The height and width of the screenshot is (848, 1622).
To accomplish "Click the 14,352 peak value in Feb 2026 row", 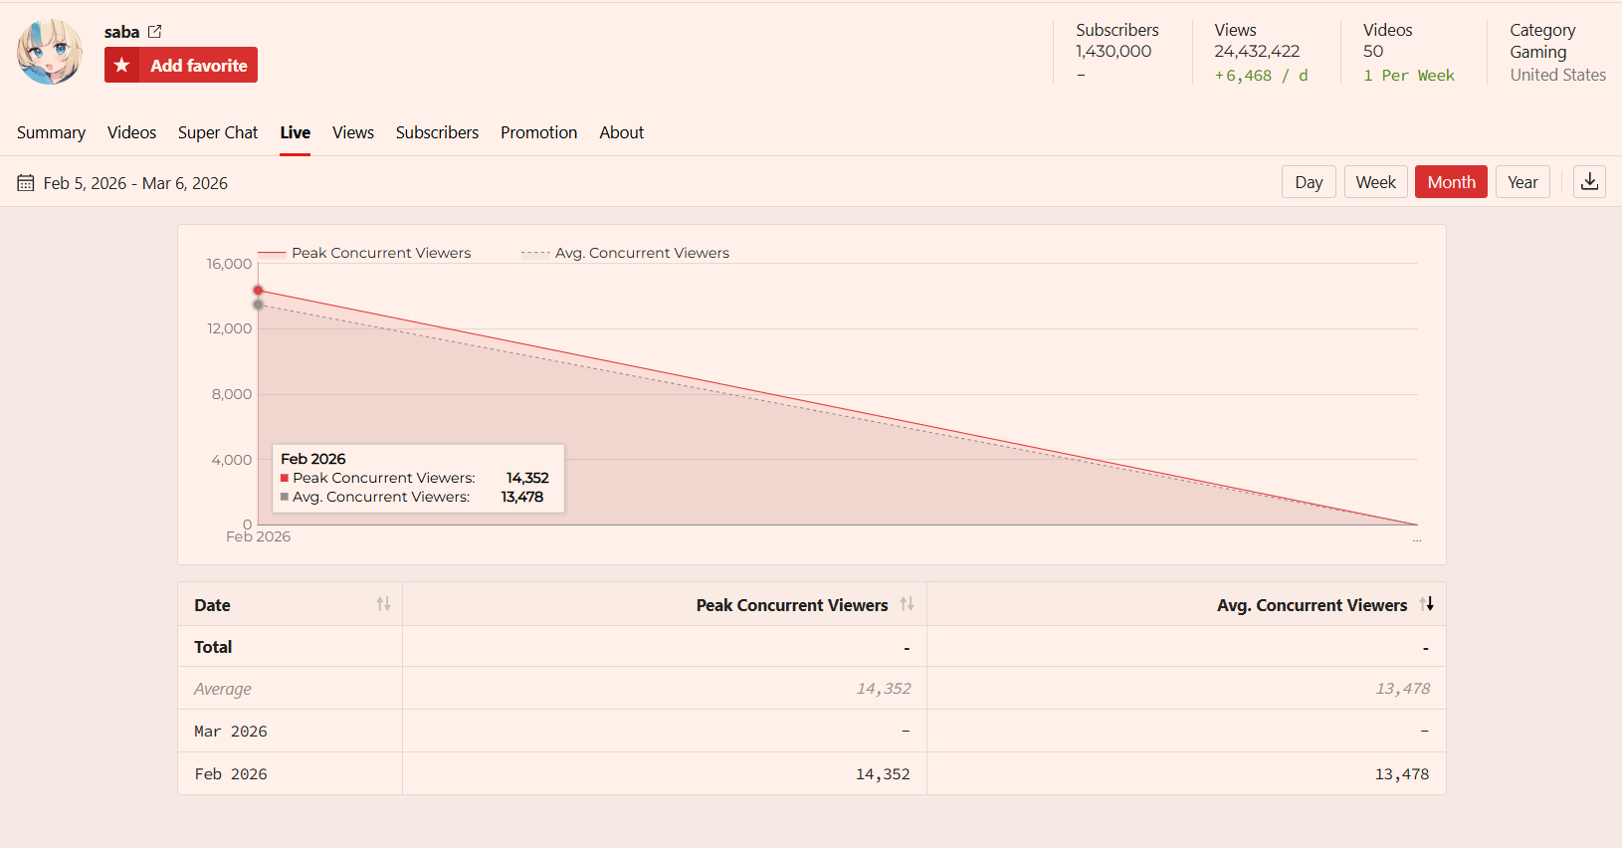I will coord(883,774).
